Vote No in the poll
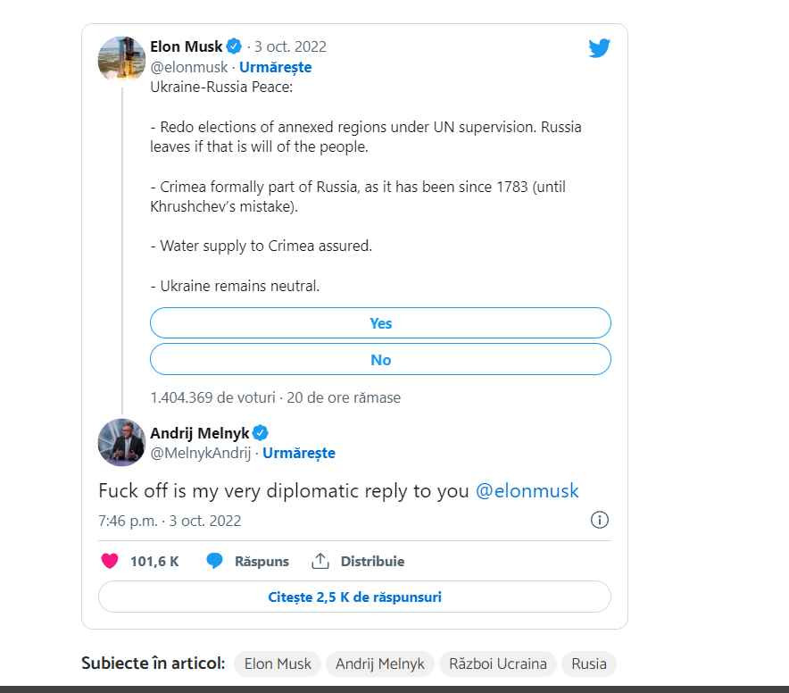 coord(380,360)
